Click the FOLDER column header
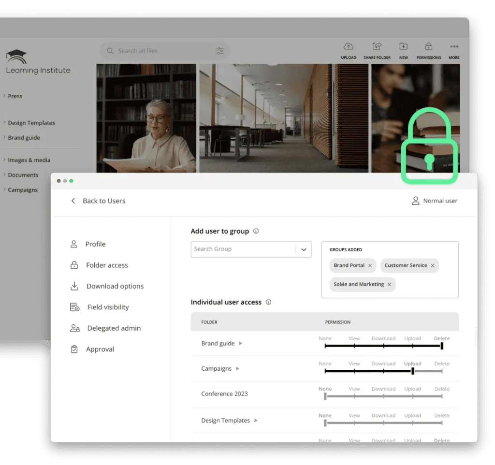This screenshot has width=495, height=465. point(209,322)
